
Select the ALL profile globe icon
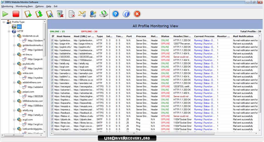click(x=14, y=27)
